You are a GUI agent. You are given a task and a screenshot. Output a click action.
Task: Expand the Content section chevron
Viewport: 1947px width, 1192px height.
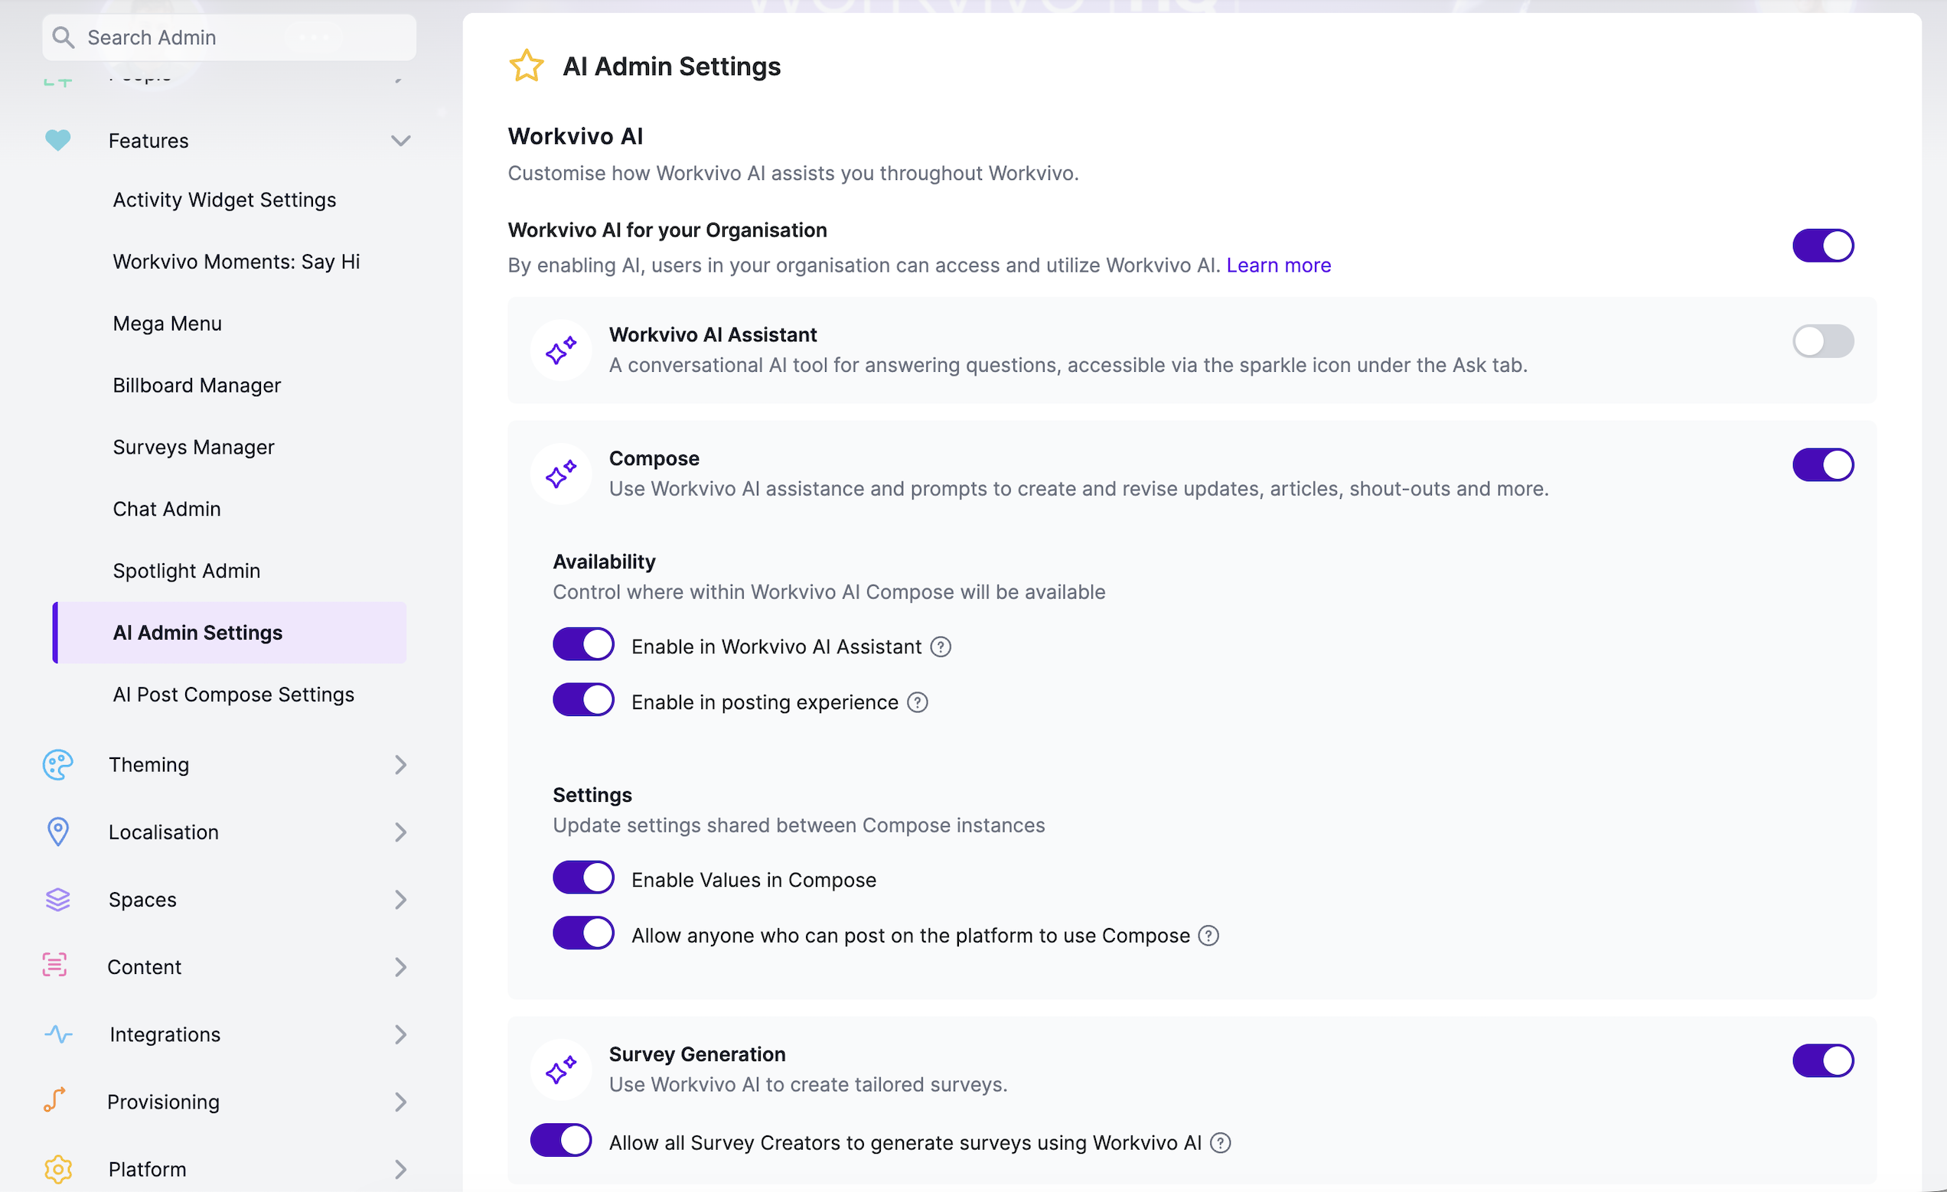(400, 967)
